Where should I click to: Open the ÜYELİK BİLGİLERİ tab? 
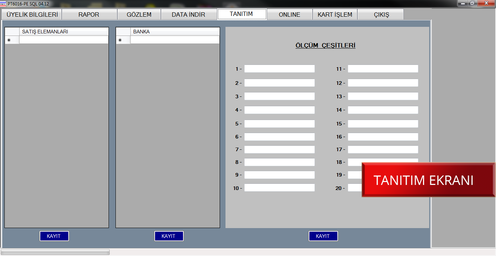pyautogui.click(x=32, y=15)
